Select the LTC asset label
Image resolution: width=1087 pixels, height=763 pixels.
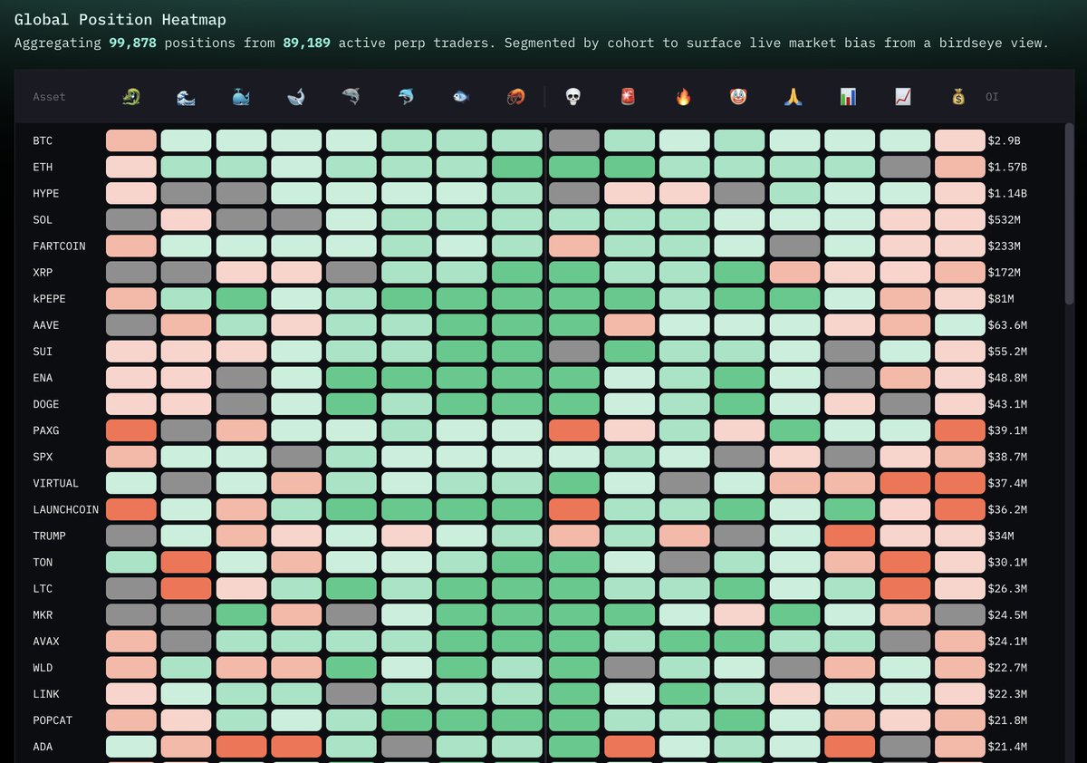click(x=43, y=588)
